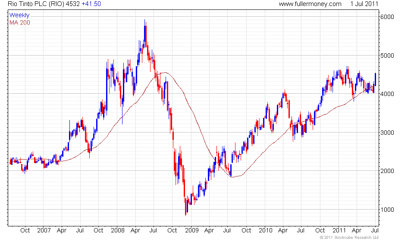This screenshot has width=414, height=241.
Task: Click the '2010' year axis label
Action: coord(265,231)
